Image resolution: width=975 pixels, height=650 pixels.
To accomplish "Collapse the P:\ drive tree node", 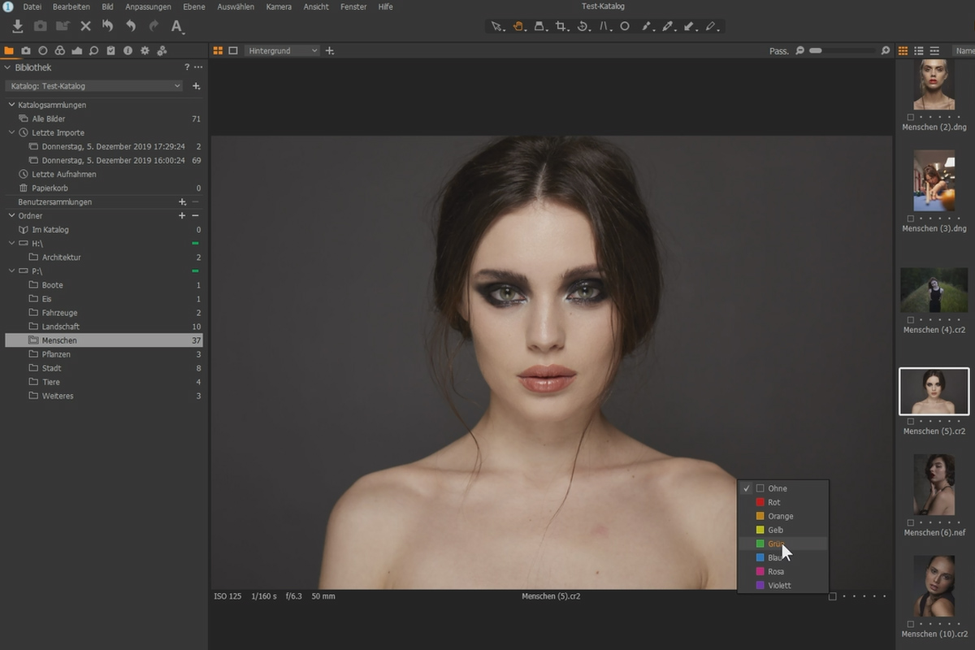I will coord(11,271).
